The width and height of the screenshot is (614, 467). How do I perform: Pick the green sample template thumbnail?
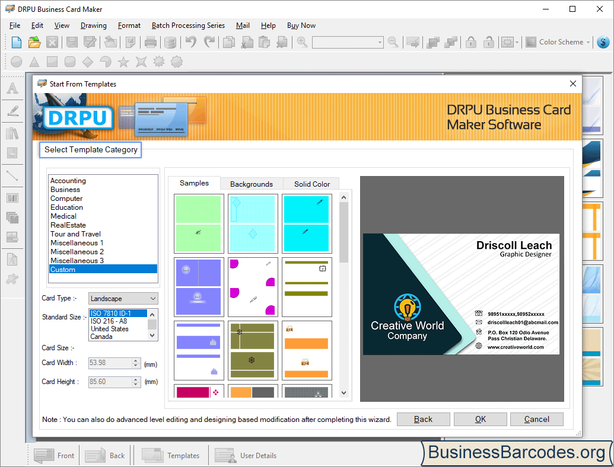199,224
